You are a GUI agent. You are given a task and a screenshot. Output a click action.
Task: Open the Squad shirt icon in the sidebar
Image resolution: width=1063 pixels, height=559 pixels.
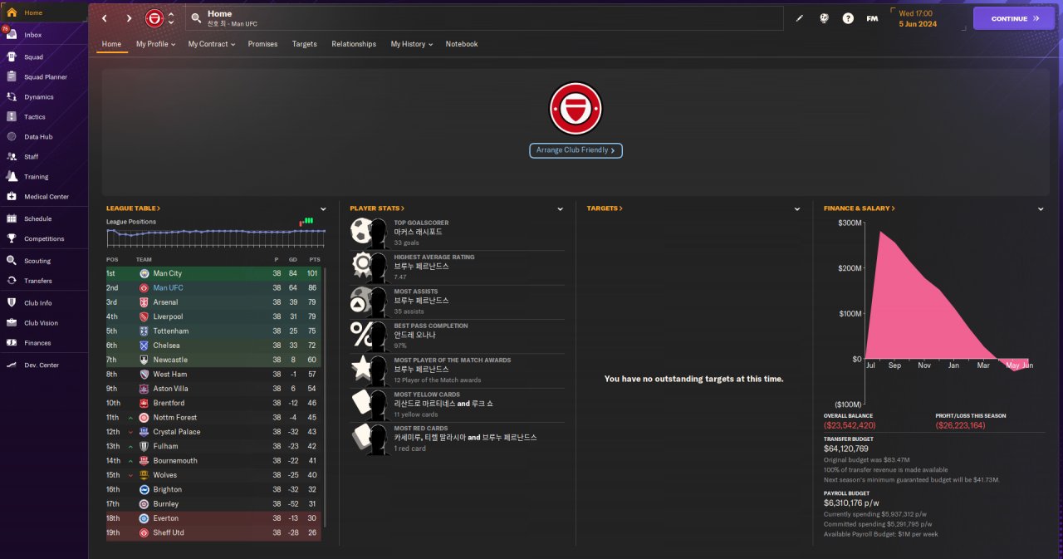12,57
